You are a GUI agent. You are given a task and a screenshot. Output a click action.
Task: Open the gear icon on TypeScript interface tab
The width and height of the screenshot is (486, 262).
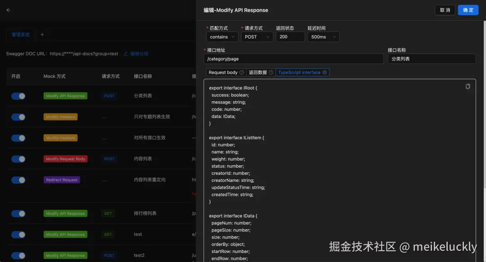(324, 72)
